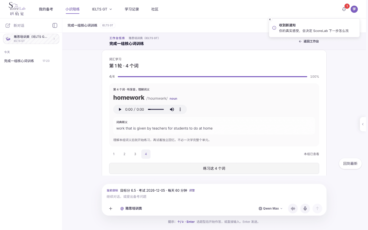This screenshot has width=368, height=230.
Task: Open the Qwen Max model dropdown
Action: pyautogui.click(x=271, y=209)
